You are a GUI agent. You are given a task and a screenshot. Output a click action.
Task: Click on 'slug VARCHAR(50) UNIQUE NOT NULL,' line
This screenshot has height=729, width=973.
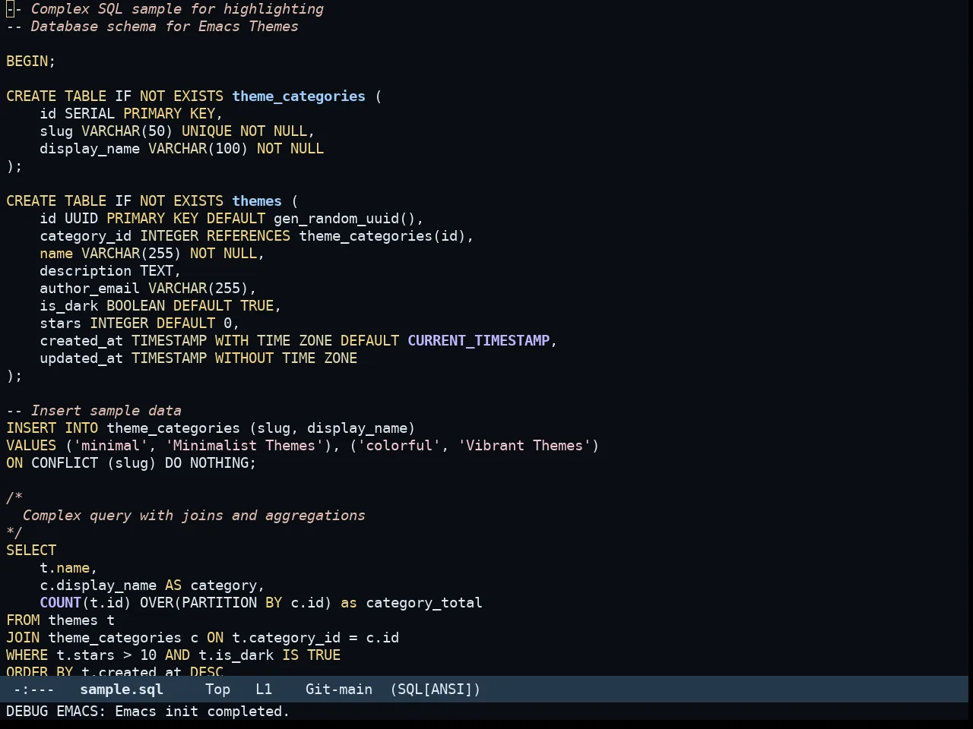(x=177, y=131)
